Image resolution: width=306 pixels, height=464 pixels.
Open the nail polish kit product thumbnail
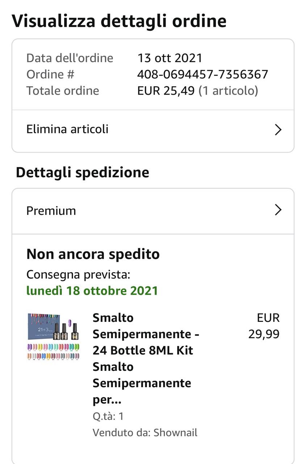[54, 336]
